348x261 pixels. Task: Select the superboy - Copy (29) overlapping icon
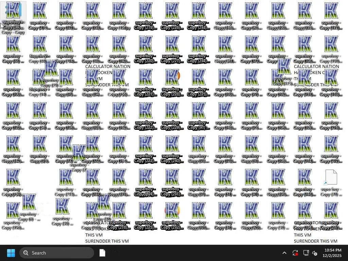click(x=51, y=73)
